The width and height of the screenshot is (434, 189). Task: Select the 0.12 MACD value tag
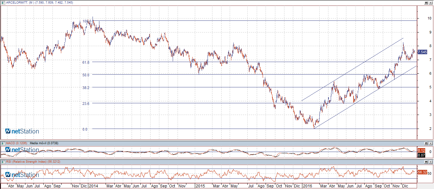[x=421, y=150]
